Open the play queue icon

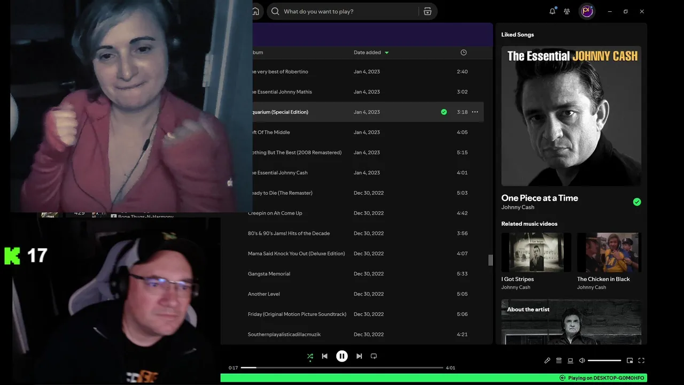click(x=559, y=360)
